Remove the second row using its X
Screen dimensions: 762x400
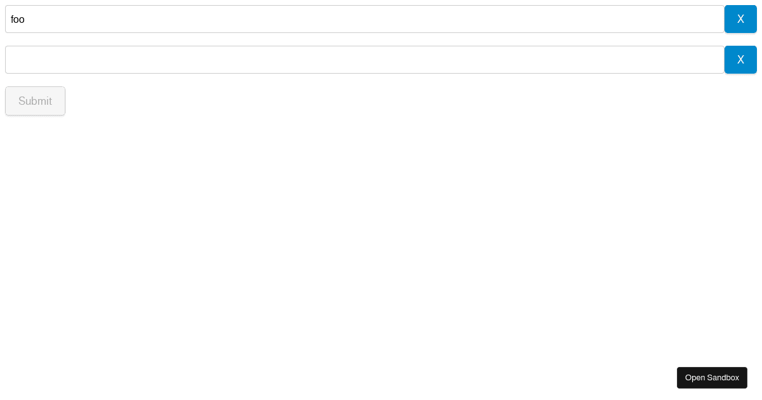click(x=740, y=60)
